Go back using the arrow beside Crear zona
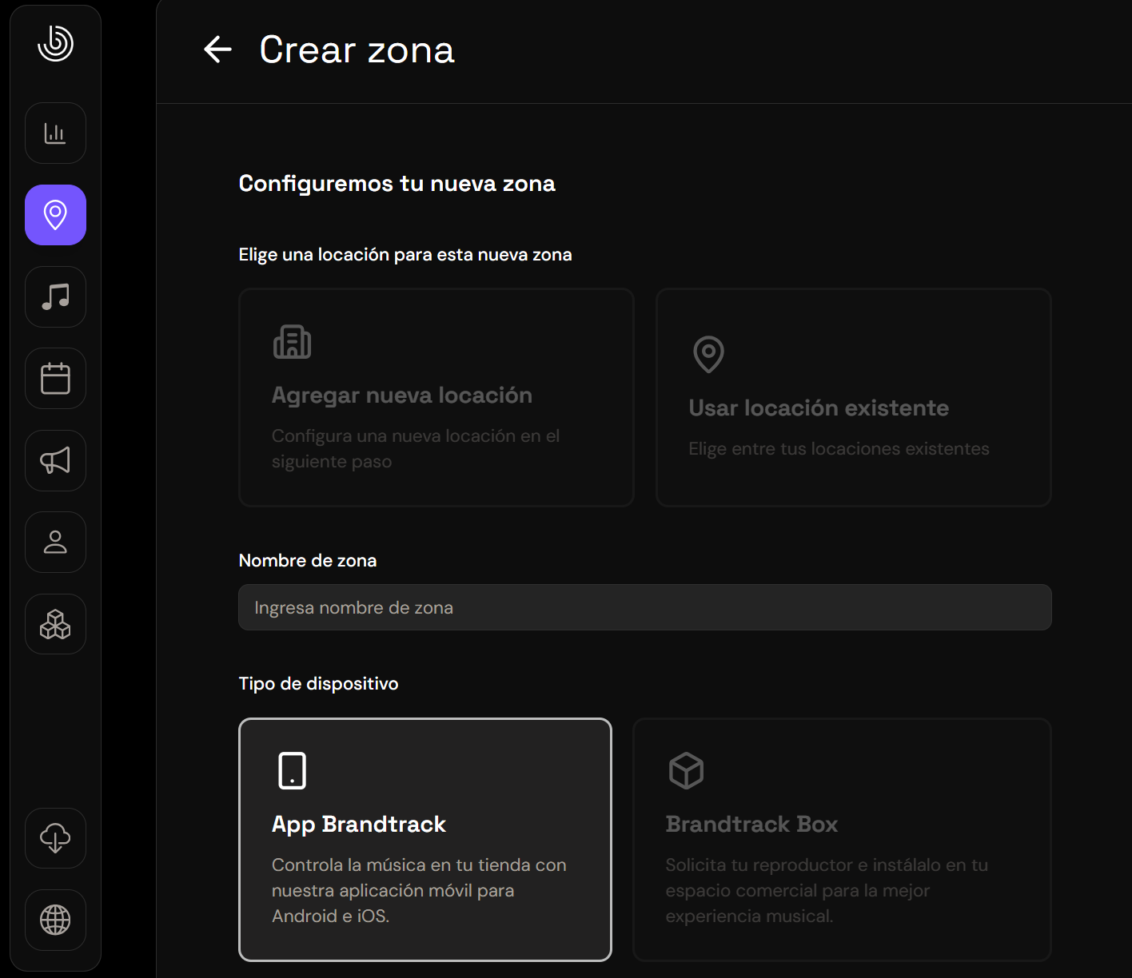 point(217,50)
